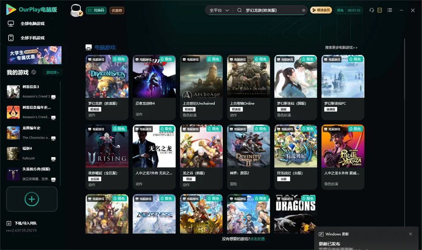Open 极速会员 membership
Image resolution: width=422 pixels, height=250 pixels.
[x=321, y=10]
